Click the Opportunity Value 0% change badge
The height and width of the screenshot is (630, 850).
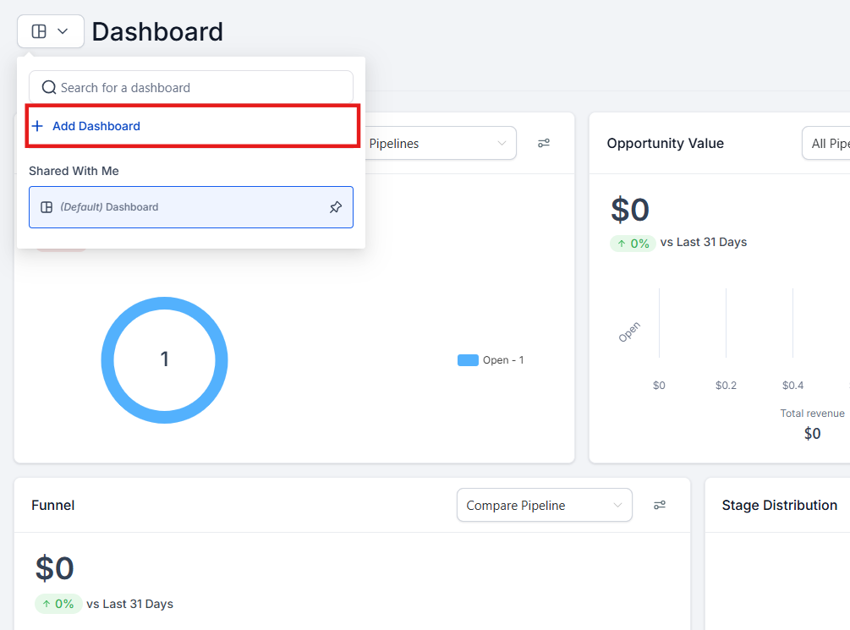633,243
